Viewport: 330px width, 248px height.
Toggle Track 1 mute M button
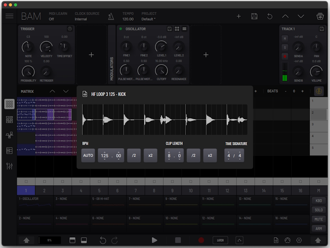pos(285,39)
